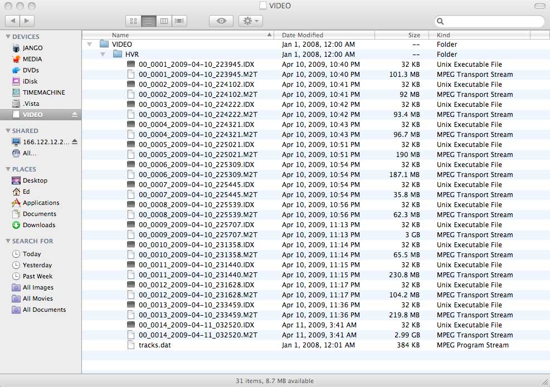The height and width of the screenshot is (387, 550).
Task: Go back with the left arrow button
Action: tap(12, 21)
